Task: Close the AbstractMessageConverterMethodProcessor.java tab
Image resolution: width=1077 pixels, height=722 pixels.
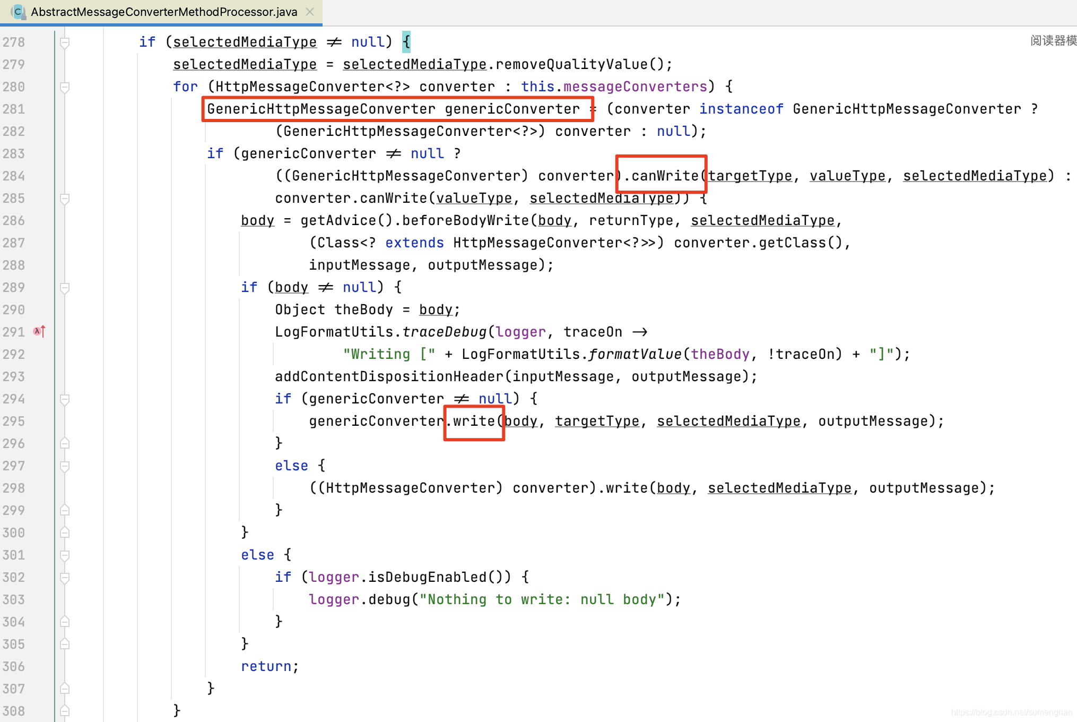Action: click(310, 12)
